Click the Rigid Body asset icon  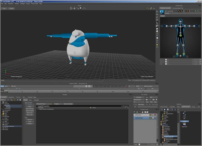pyautogui.click(x=184, y=124)
